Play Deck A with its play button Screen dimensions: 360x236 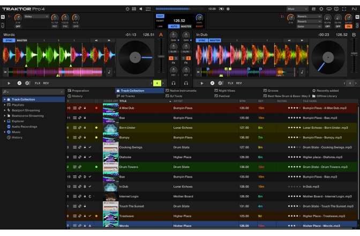point(9,83)
